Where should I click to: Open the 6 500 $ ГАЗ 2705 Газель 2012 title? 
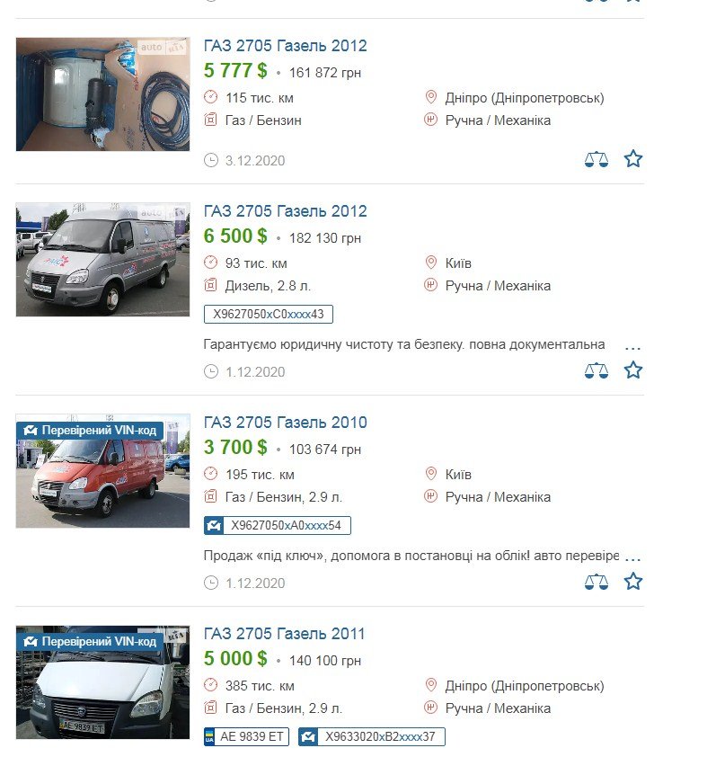point(285,211)
